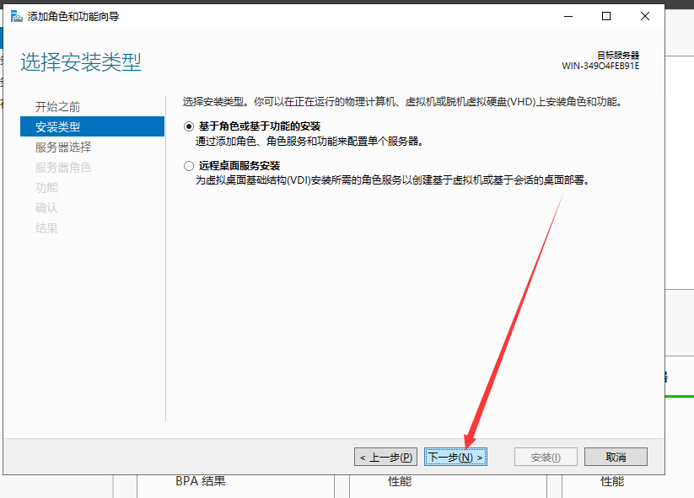Select the 安装类型 step in sidebar
This screenshot has width=694, height=498.
tap(57, 127)
